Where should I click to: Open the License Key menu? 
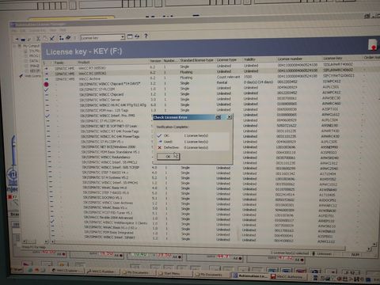coord(38,31)
